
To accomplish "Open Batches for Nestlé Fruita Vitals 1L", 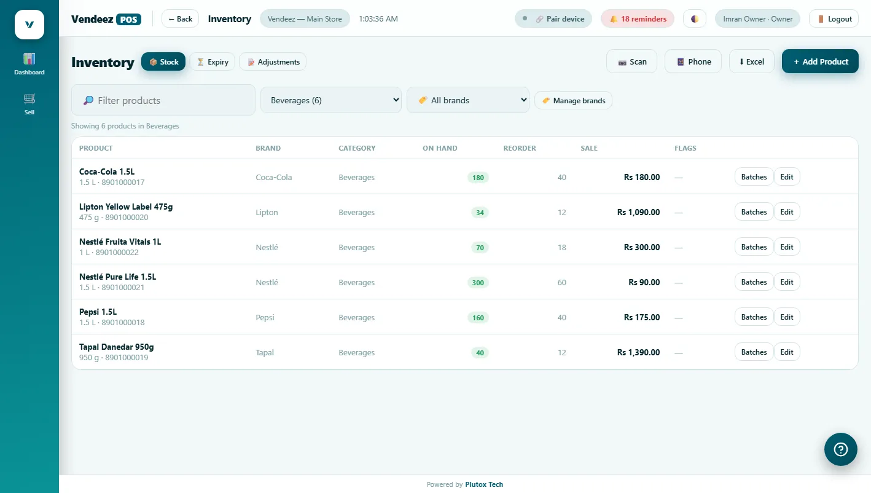I will click(x=754, y=247).
